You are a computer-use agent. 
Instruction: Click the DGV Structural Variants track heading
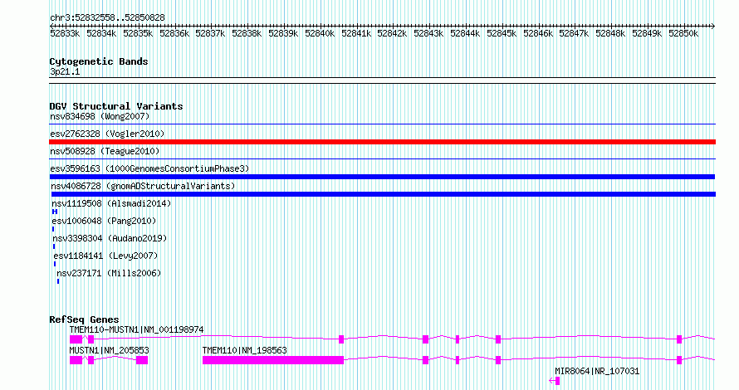pyautogui.click(x=116, y=106)
